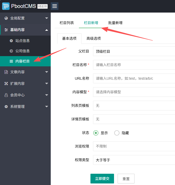
Task: Click the 重置 reset button
Action: 126,179
